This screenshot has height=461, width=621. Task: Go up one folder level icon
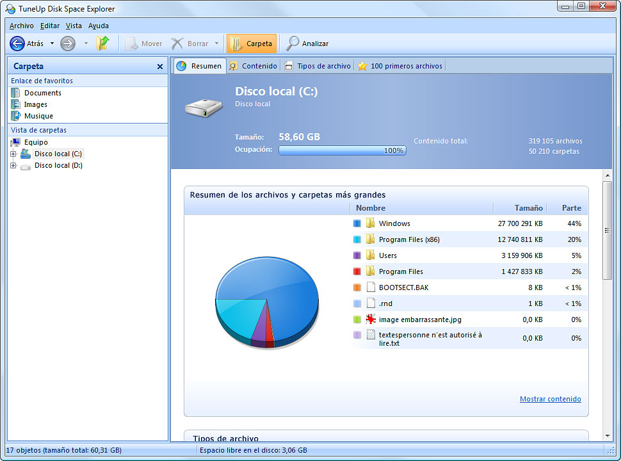[102, 43]
